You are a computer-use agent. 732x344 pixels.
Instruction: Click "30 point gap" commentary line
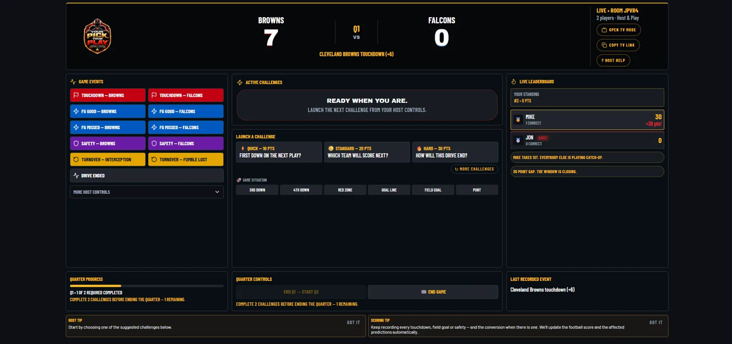click(x=587, y=172)
